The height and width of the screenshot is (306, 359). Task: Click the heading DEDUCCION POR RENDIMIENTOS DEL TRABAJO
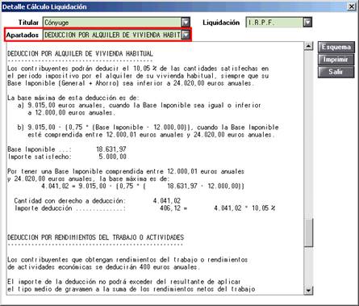click(95, 237)
